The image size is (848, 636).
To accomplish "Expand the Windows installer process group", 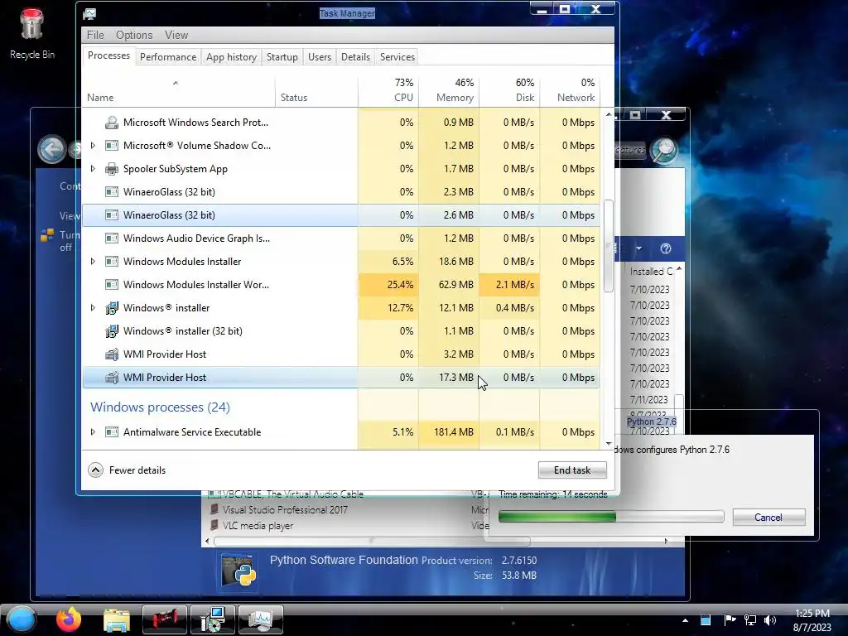I will coord(93,308).
